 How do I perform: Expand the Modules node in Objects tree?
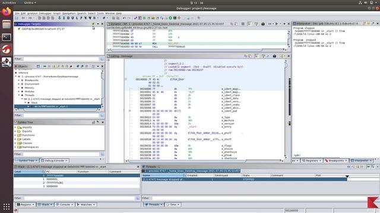tap(19, 92)
